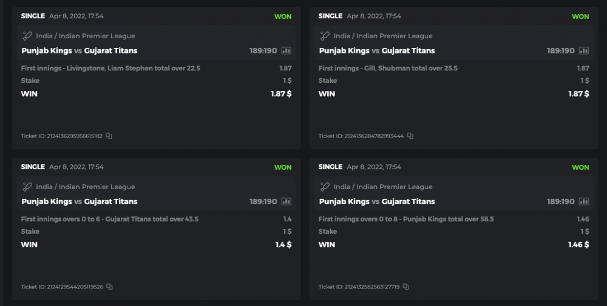
Task: Click the 189:190 score in the Livingstone ticket
Action: coord(263,51)
